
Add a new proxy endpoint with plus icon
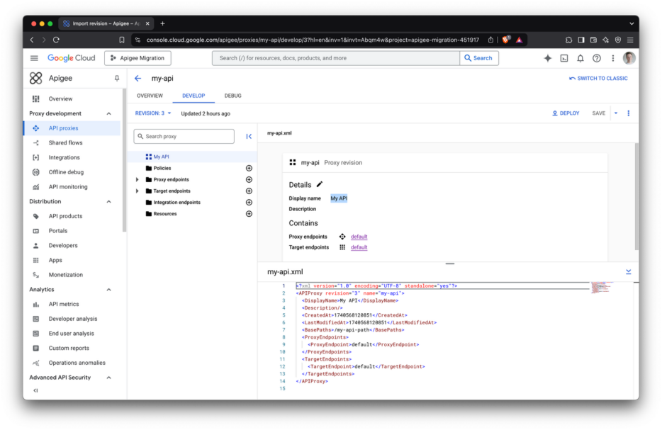249,179
